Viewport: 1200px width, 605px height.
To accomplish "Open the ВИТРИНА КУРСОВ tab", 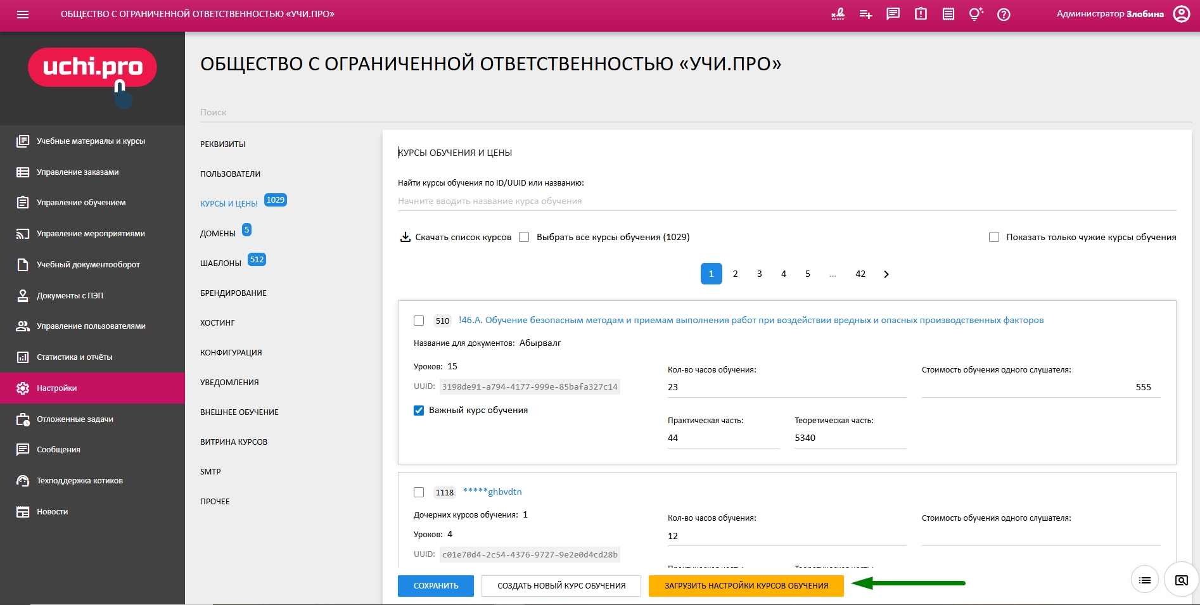I will pyautogui.click(x=234, y=442).
